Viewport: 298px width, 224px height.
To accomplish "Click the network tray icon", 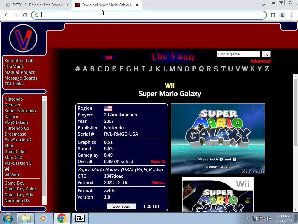I will tap(254, 218).
